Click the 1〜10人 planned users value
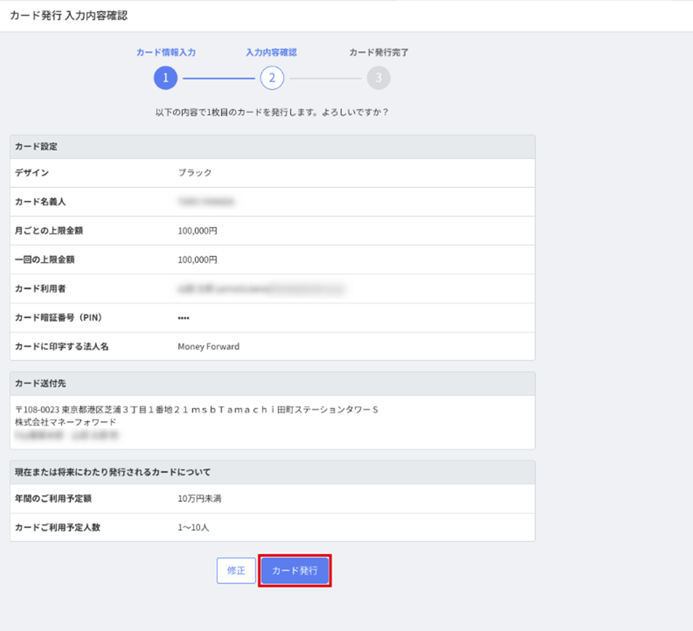693x631 pixels. (193, 527)
